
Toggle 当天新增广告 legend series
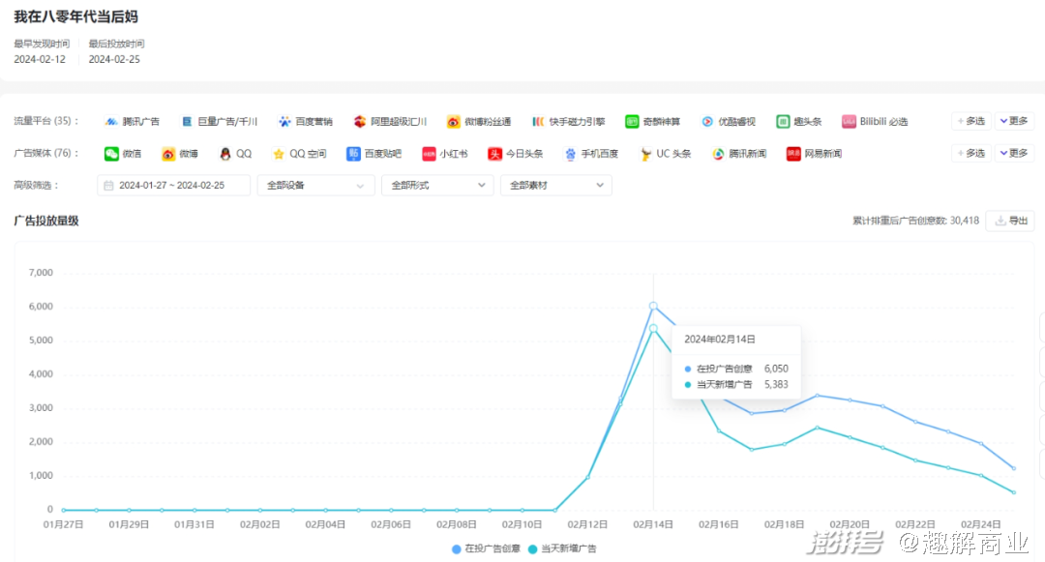[562, 549]
